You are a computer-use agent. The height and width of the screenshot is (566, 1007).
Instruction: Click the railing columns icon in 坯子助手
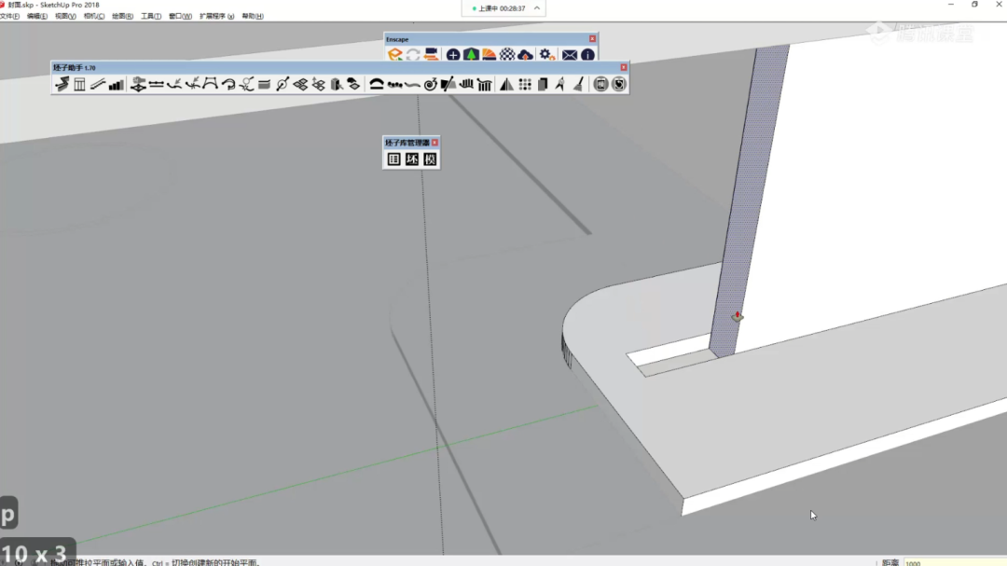(79, 84)
